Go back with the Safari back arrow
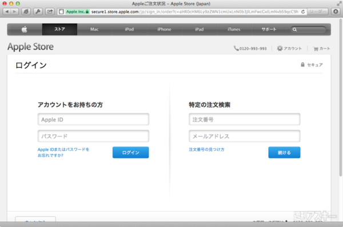Screen dimensions: 343x227 (7, 11)
